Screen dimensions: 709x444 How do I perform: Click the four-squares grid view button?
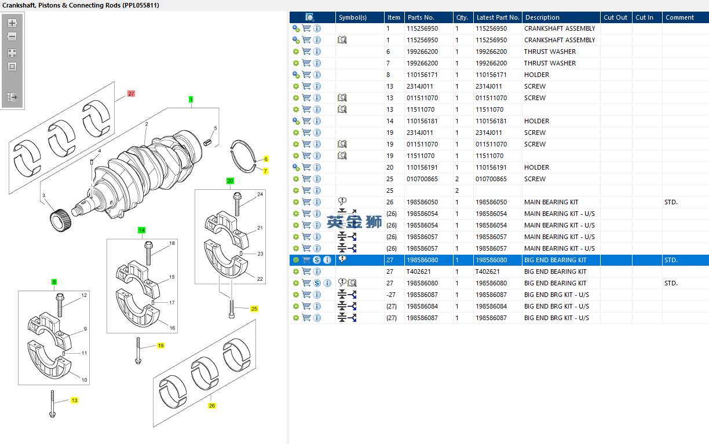coord(12,53)
